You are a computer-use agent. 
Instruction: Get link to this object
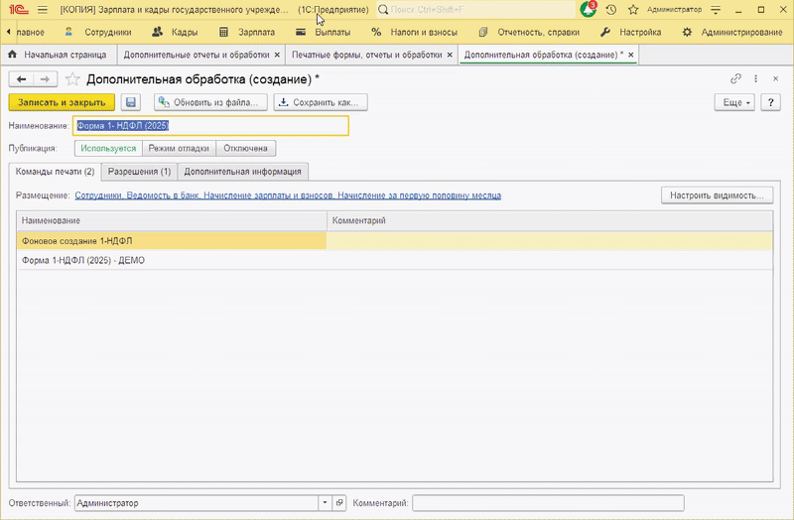[735, 78]
